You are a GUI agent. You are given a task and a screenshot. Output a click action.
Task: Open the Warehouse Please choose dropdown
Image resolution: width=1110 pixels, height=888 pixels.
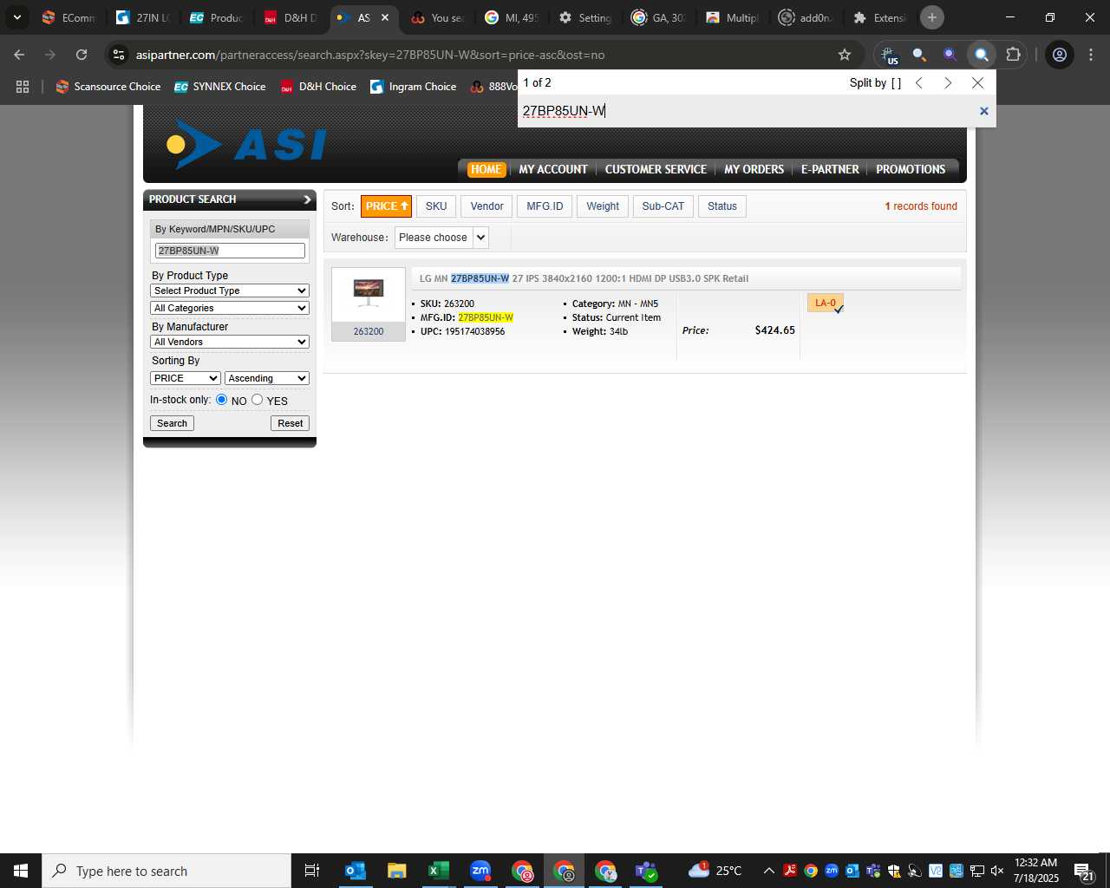pos(442,238)
